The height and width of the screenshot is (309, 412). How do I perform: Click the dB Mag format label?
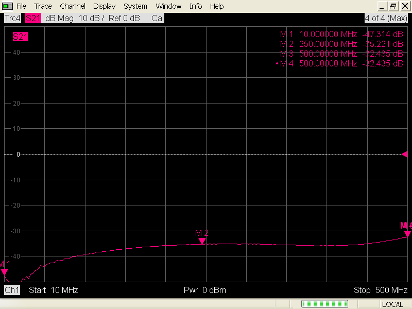point(59,18)
